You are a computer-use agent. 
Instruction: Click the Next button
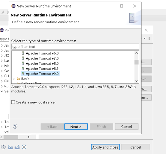[76, 126]
